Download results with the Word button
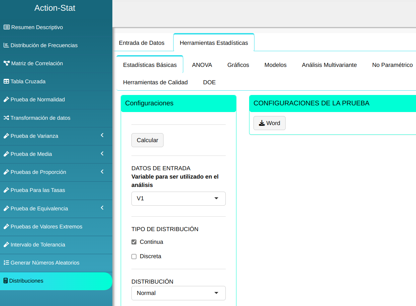This screenshot has height=306, width=416. 269,123
